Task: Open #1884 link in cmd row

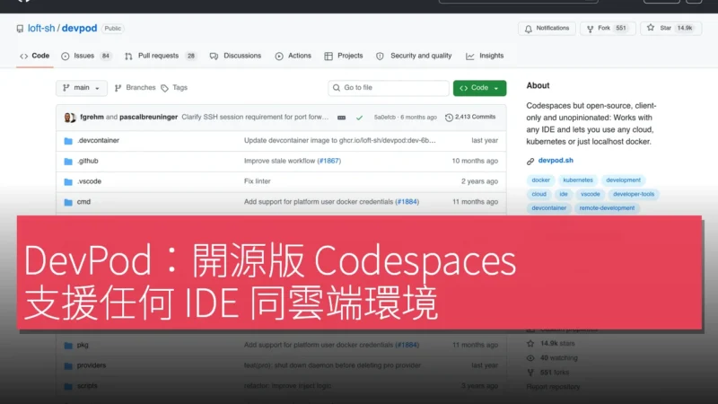Action: tap(407, 201)
